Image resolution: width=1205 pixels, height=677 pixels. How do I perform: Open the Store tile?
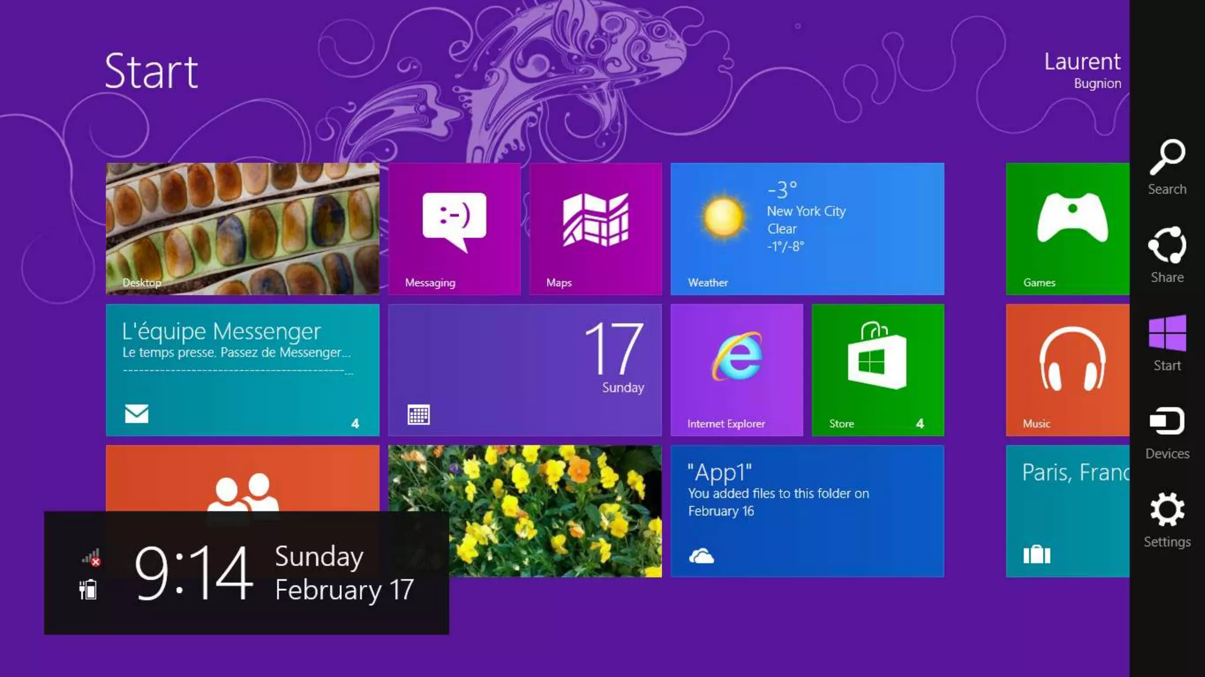point(878,370)
